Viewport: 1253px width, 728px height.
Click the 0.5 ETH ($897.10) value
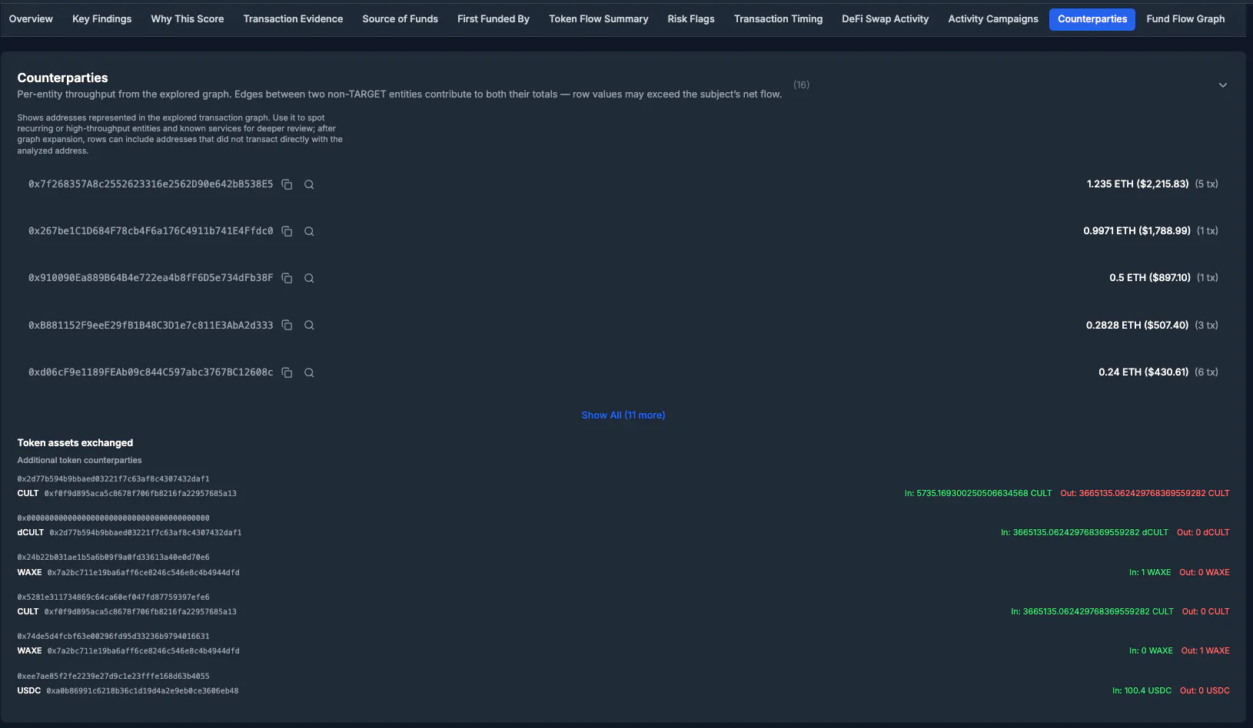(1150, 277)
